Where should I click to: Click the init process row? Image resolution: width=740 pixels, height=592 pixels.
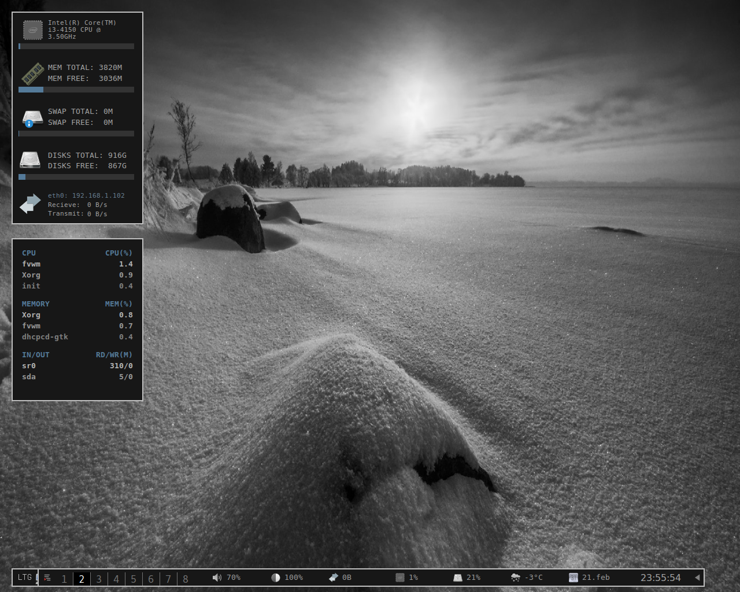point(77,286)
